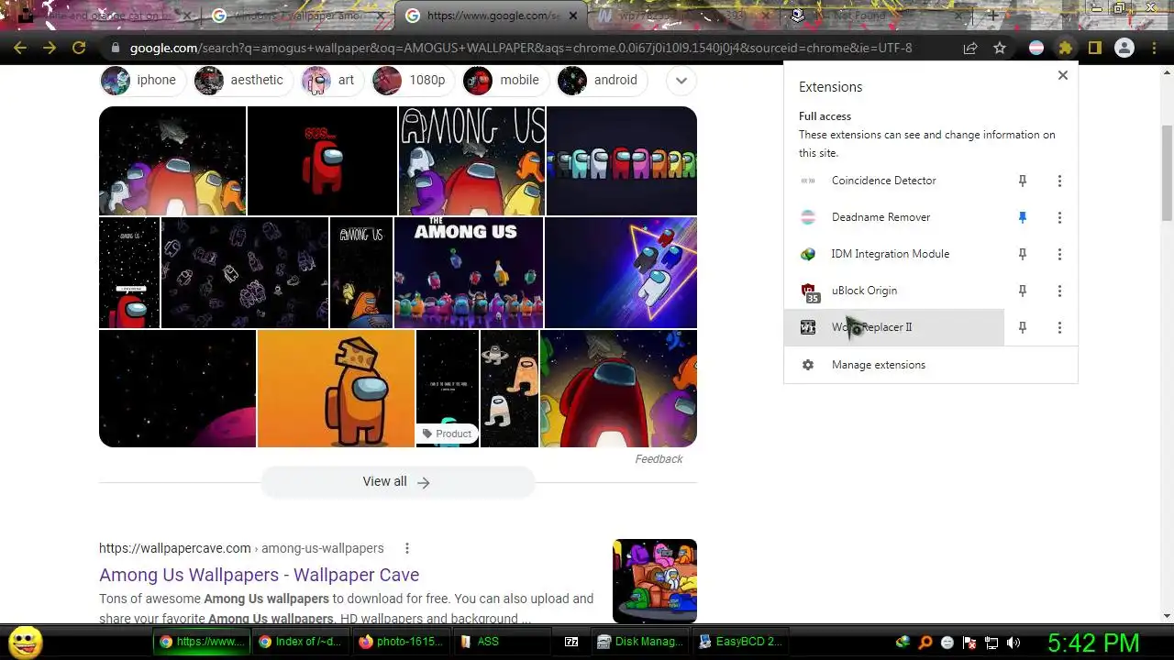Close the Extensions popup with X

[x=1062, y=75]
